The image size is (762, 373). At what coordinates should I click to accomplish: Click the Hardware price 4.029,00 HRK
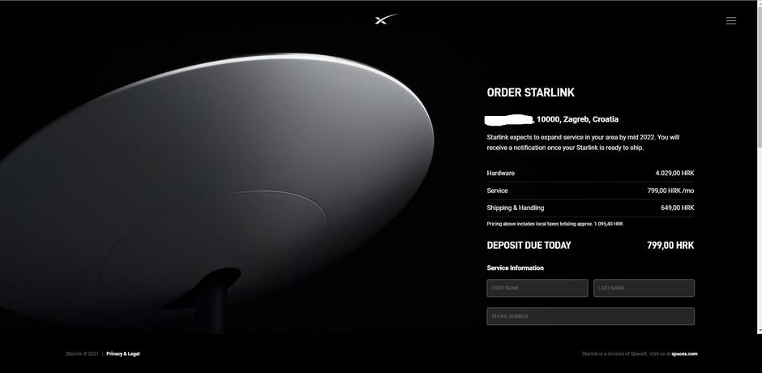coord(674,174)
